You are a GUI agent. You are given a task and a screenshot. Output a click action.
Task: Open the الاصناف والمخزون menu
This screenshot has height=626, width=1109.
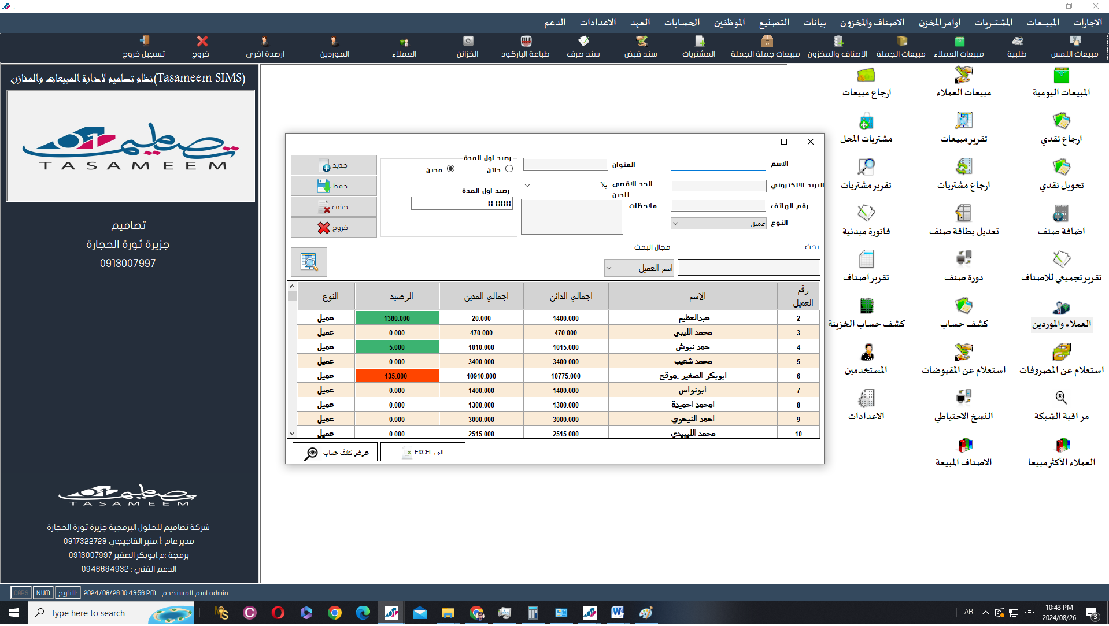[x=872, y=23]
